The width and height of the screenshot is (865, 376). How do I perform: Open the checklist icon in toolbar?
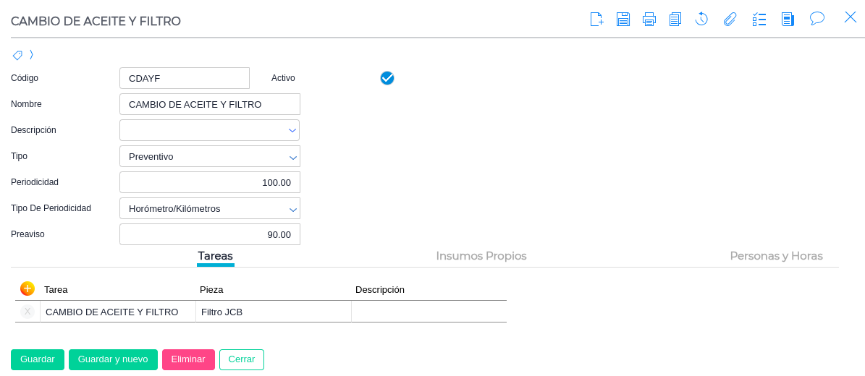click(759, 20)
